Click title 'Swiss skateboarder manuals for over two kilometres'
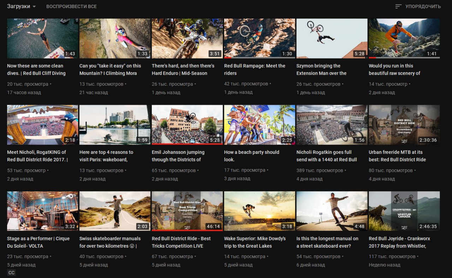Viewport: 452px width, 278px height. pos(110,242)
